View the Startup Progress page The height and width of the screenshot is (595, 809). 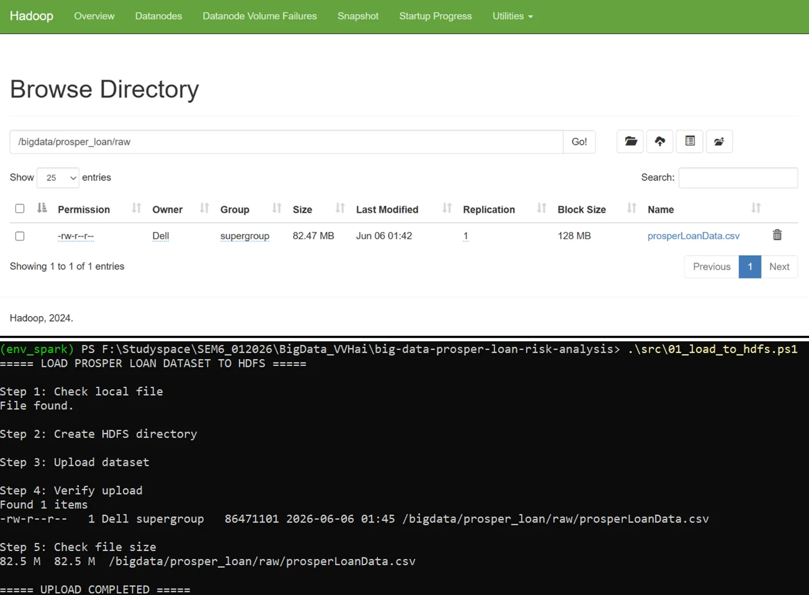click(x=435, y=16)
